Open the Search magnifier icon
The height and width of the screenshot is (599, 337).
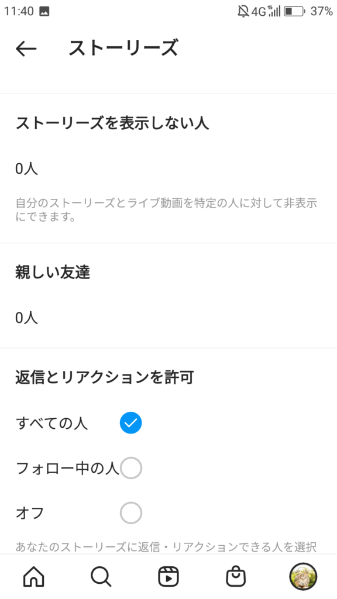click(x=101, y=576)
